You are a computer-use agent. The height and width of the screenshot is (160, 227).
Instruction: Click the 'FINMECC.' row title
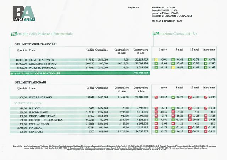[x=35, y=128]
